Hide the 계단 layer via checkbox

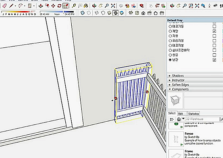coord(214,31)
